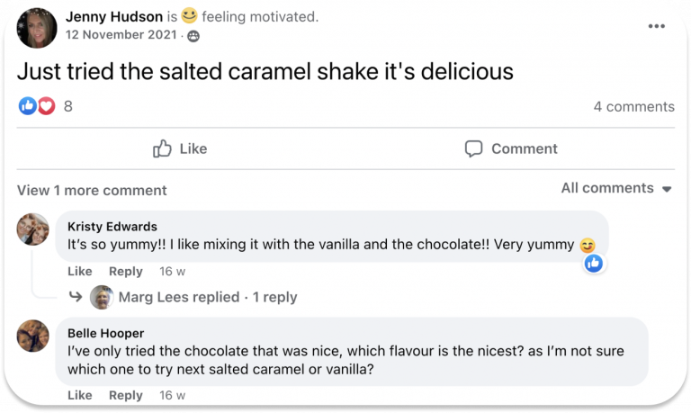Screen dimensions: 691x413
Task: Click the blue like reaction icon
Action: 28,106
